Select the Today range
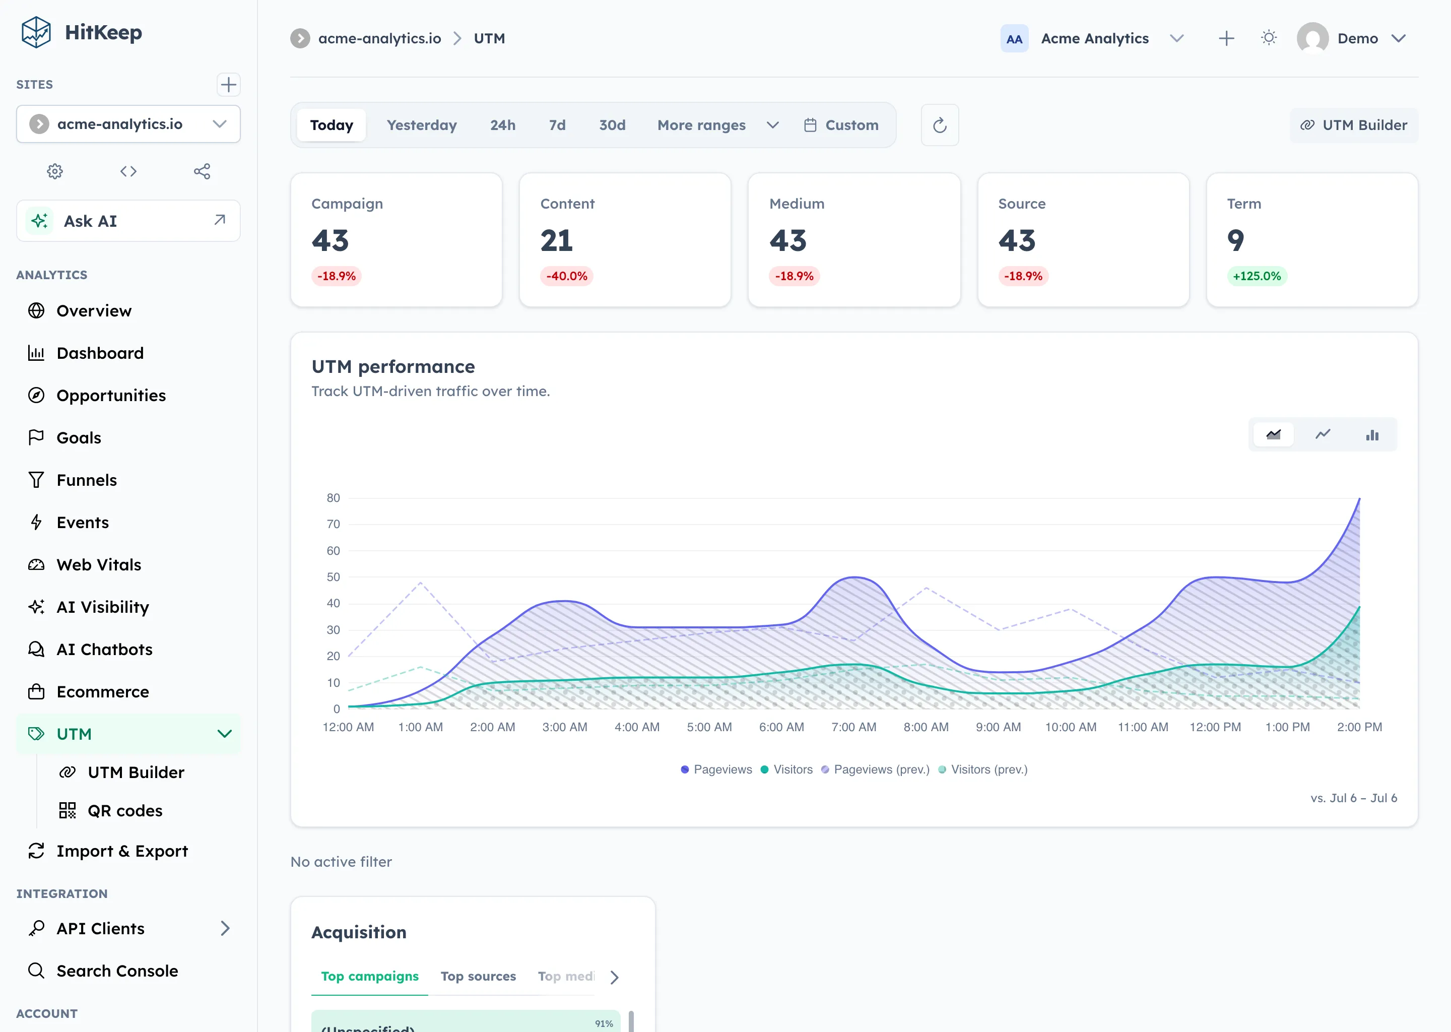The height and width of the screenshot is (1032, 1451). pyautogui.click(x=332, y=125)
